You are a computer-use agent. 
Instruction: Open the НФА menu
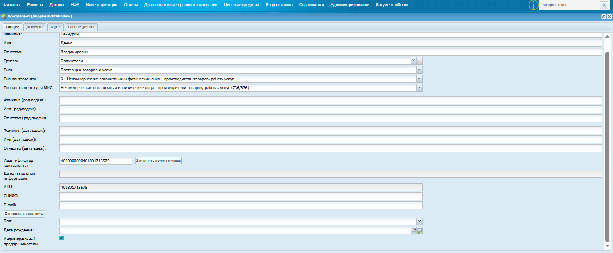pos(75,5)
